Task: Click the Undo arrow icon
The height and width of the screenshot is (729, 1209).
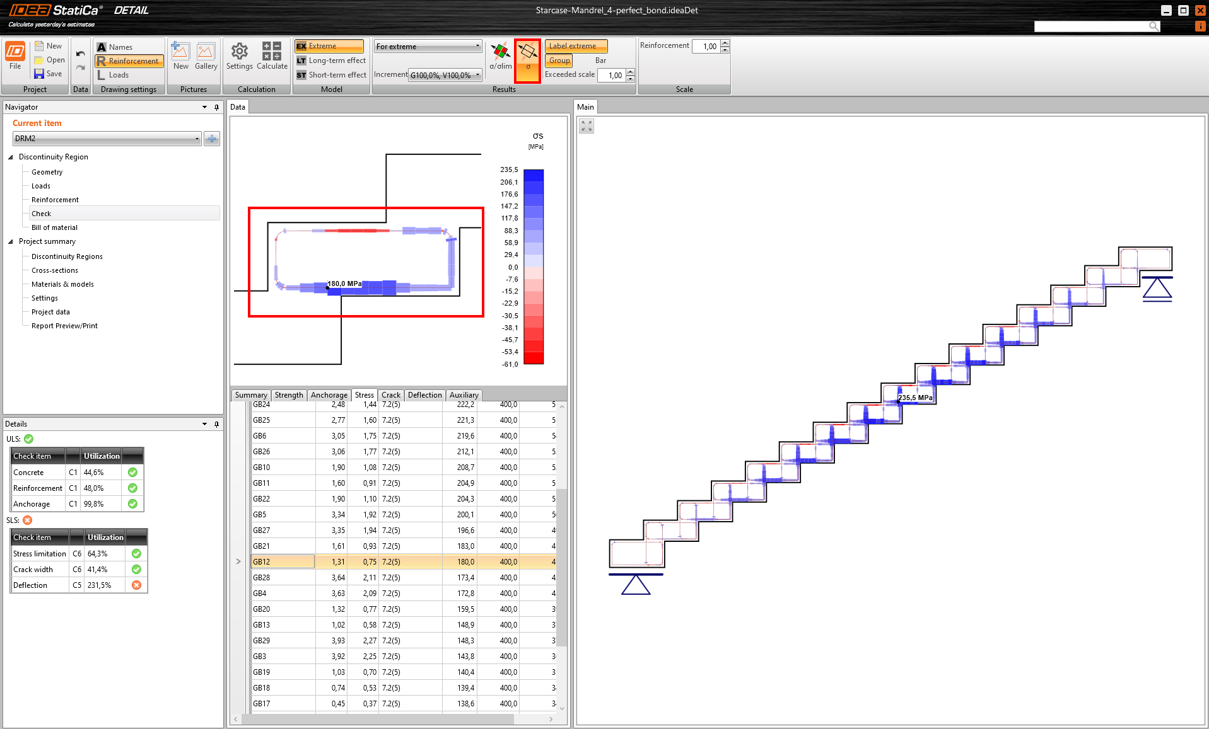Action: (x=80, y=54)
